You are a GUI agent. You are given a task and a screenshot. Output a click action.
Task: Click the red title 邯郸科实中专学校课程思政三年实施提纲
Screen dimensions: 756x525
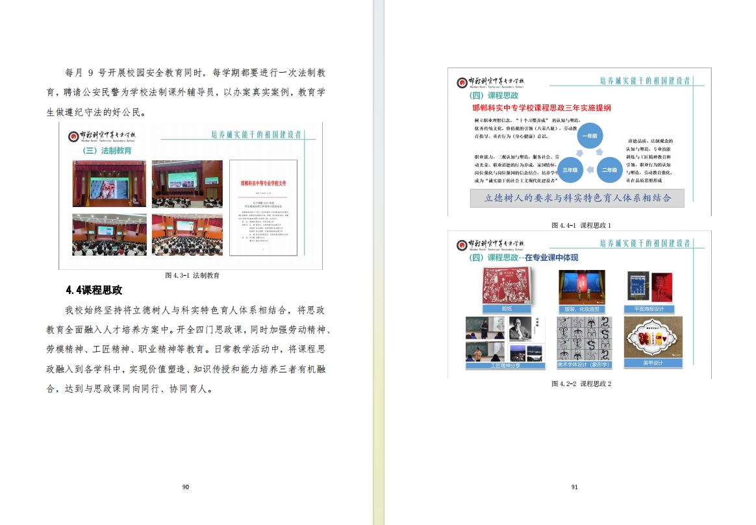(x=542, y=108)
